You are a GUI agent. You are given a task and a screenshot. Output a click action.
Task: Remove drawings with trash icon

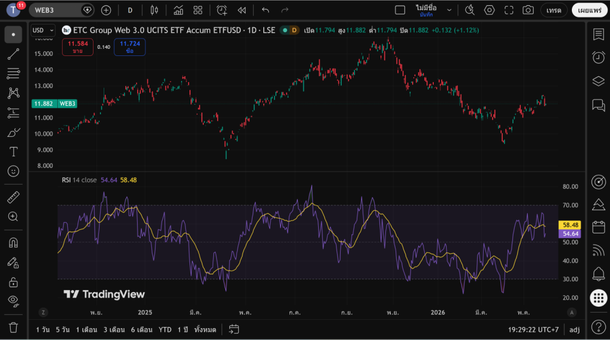13,327
